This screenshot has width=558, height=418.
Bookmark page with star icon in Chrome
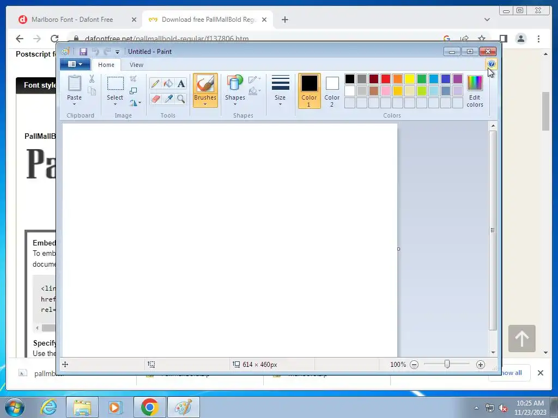click(x=482, y=39)
